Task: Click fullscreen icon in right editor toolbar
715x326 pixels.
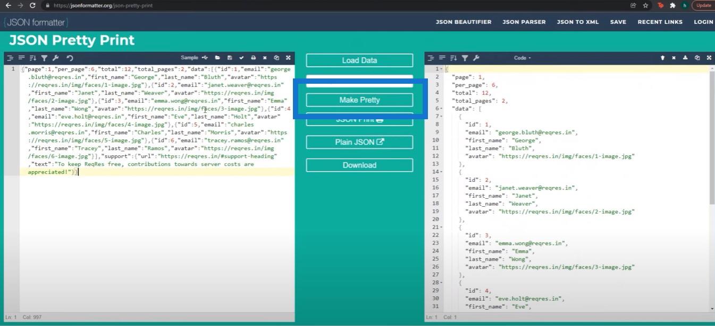Action: [x=709, y=58]
